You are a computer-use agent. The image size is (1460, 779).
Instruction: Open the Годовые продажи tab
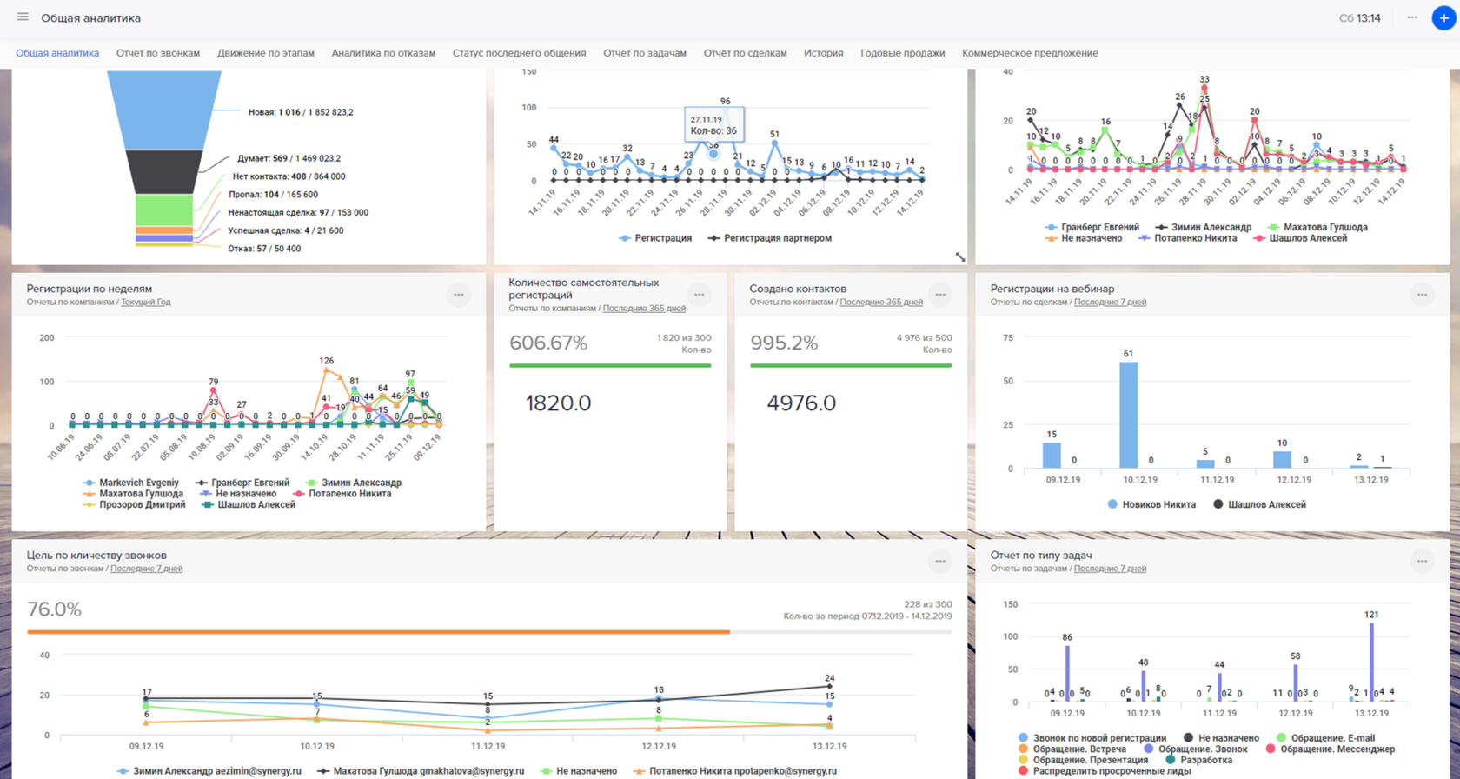(902, 53)
